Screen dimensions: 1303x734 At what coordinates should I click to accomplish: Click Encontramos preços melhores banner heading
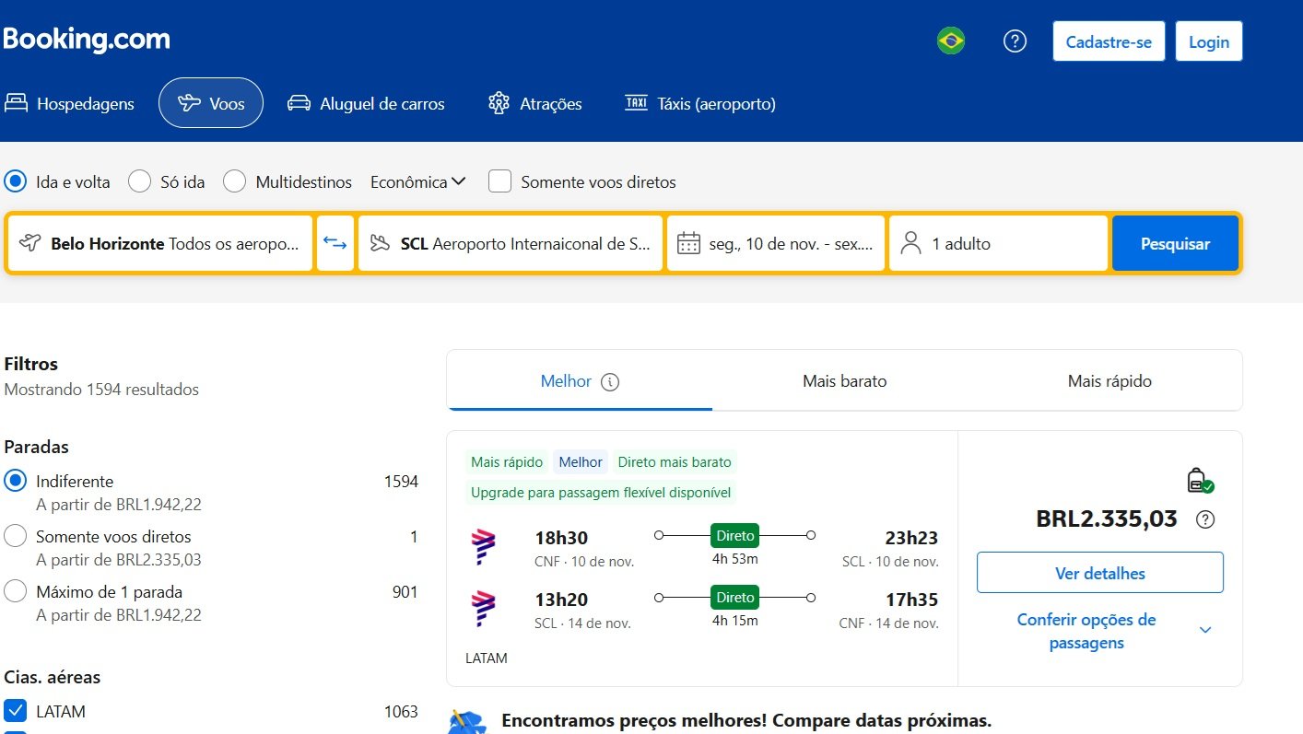pos(746,720)
